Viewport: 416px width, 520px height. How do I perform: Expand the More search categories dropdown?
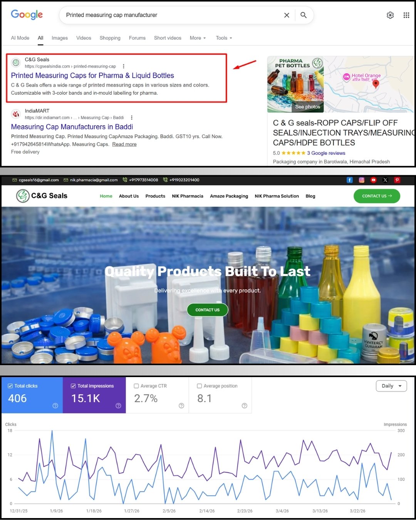pos(197,38)
